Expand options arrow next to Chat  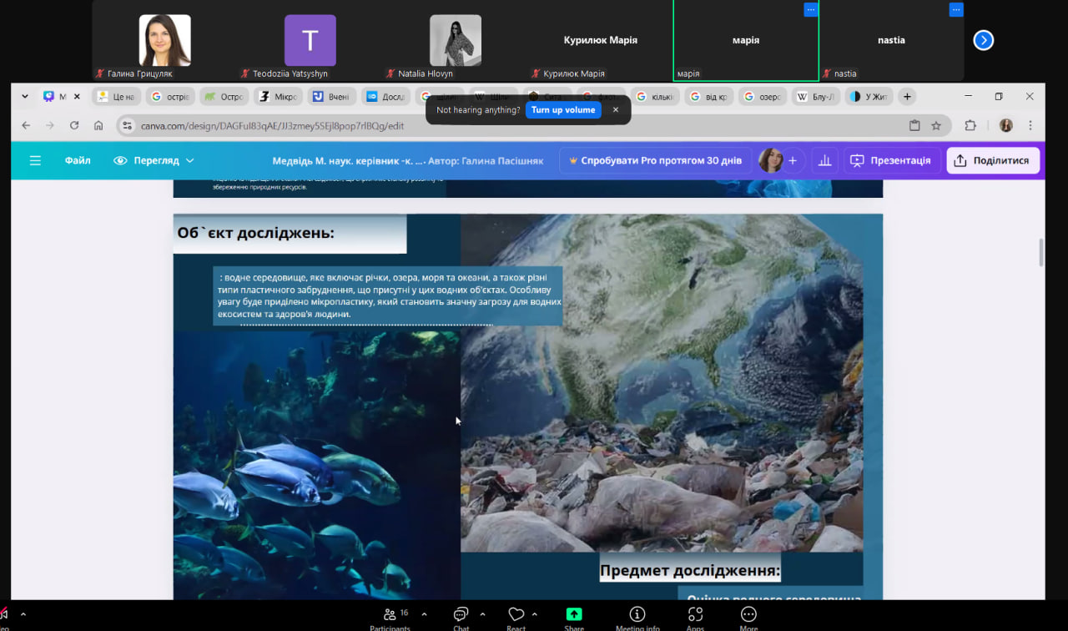tap(482, 614)
